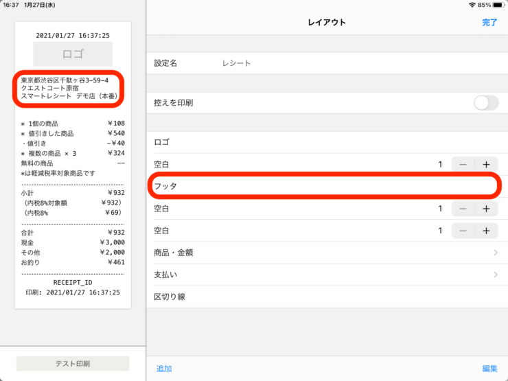Tap the -¥40 discount amount

point(115,143)
